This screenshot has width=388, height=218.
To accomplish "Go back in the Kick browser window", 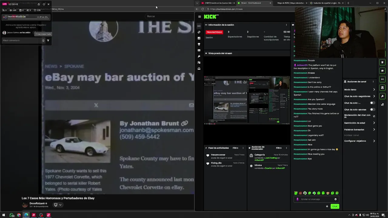I will pyautogui.click(x=197, y=9).
